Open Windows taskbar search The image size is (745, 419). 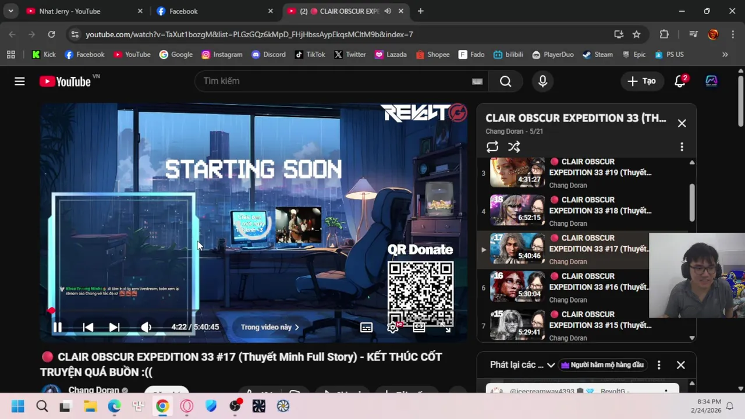[x=42, y=406]
